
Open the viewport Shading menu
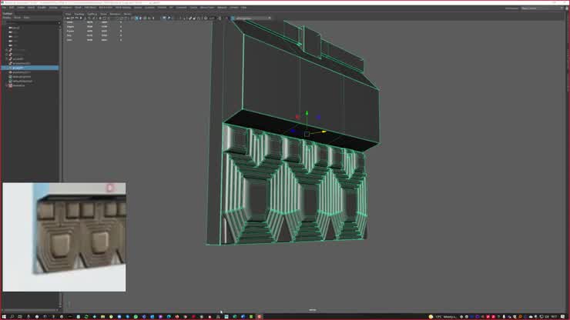79,14
